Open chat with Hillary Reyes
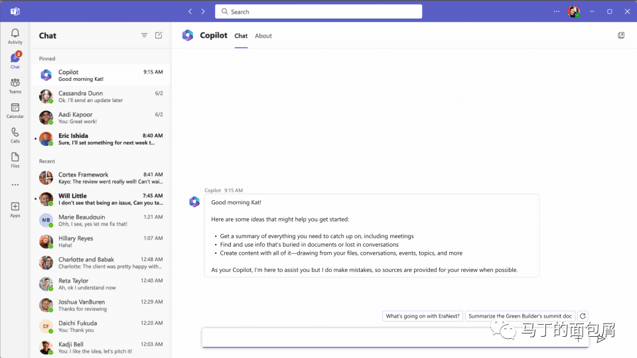 (x=101, y=241)
